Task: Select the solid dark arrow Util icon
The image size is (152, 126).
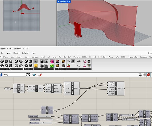Action: pos(79,61)
